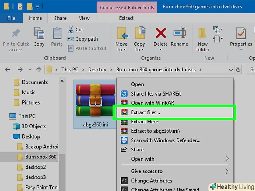Viewport: 255px width, 191px height.
Task: Open the Extract ribbon tab
Action: (126, 18)
